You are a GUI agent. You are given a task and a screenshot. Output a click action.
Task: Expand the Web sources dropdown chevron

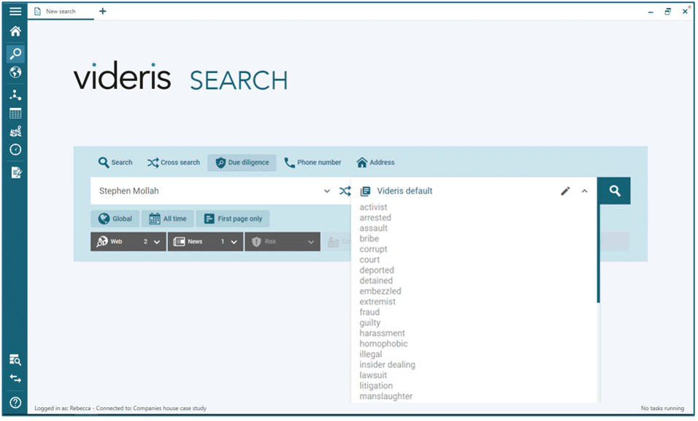(157, 242)
